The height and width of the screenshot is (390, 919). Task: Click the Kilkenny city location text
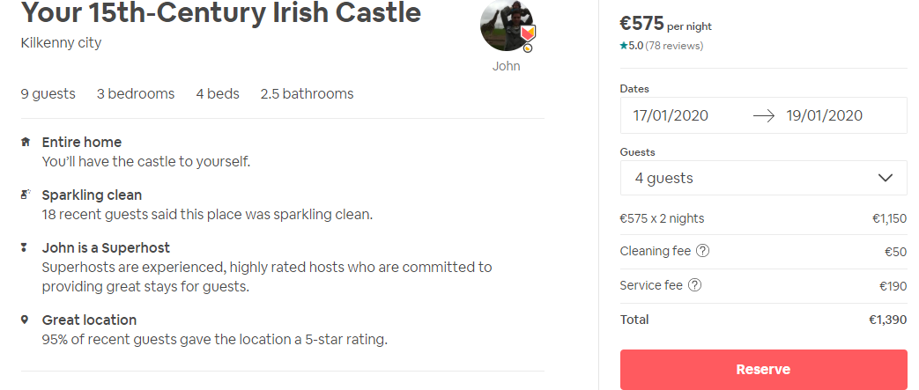(x=61, y=42)
